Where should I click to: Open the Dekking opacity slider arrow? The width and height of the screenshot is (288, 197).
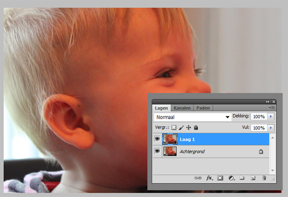click(x=271, y=116)
